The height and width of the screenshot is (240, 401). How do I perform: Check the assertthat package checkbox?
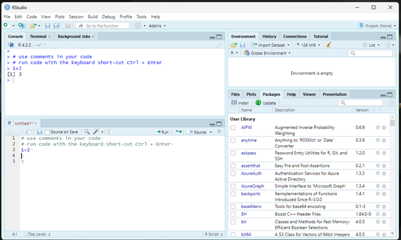click(233, 166)
